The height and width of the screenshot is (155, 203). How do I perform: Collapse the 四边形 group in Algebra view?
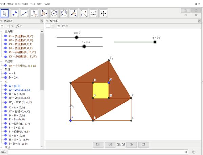1,61
